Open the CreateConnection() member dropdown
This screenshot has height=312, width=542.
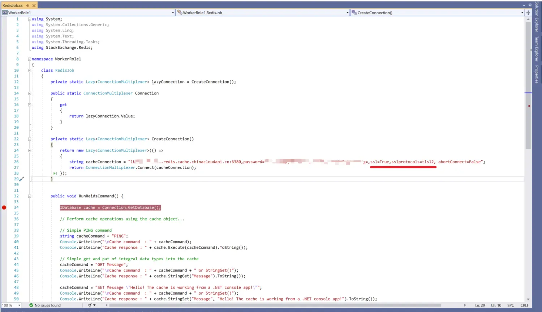522,13
